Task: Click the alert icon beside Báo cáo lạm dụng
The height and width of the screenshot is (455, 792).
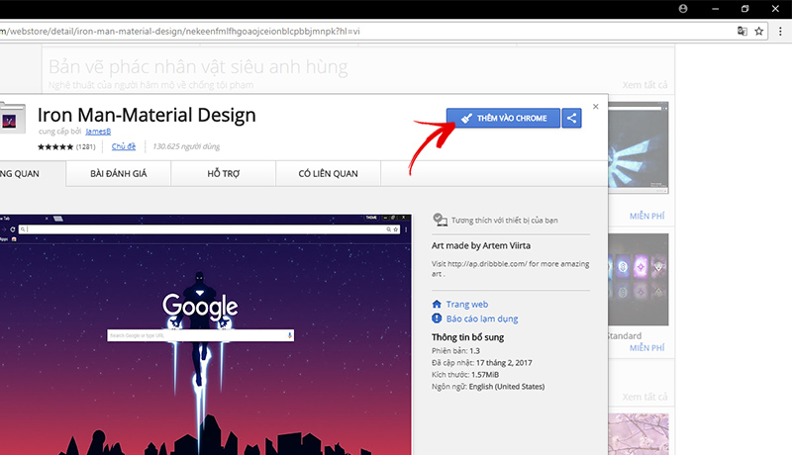Action: coord(437,318)
